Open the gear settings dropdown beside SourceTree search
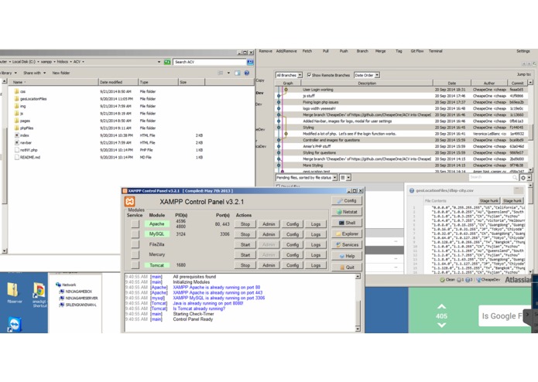538x382 pixels. pyautogui.click(x=526, y=177)
